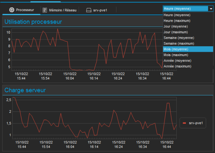Viewport: 215px width, 153px height.
Task: Click the srv-pve1 disk drive icon
Action: (89, 10)
